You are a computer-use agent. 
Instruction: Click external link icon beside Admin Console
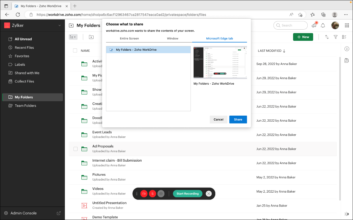[59, 213]
